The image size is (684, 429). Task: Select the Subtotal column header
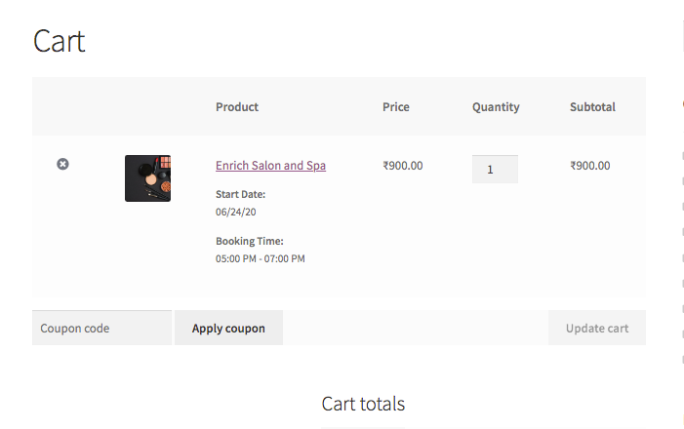(x=592, y=107)
